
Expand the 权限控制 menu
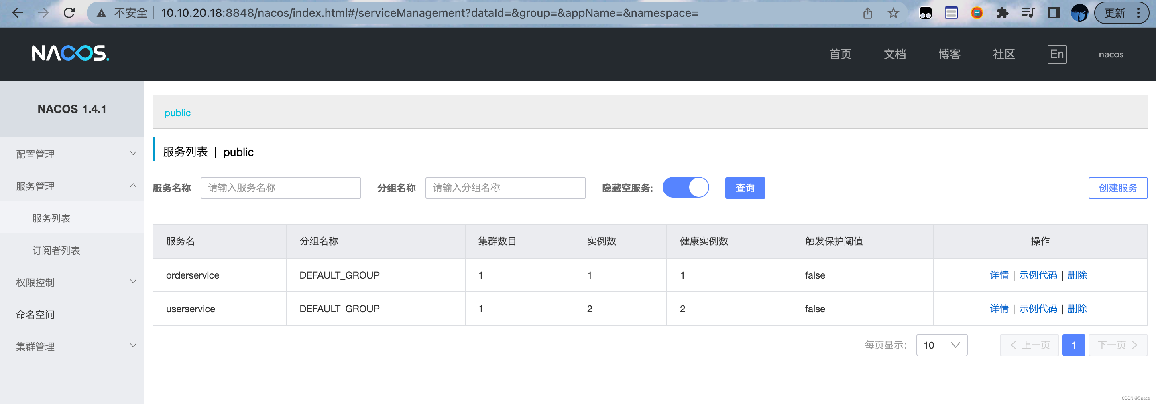coord(72,283)
